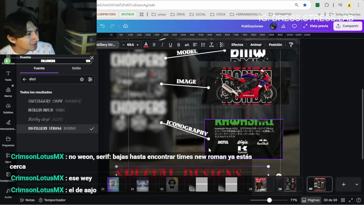Image resolution: width=364 pixels, height=205 pixels.
Task: Click zoom percentage 77%
Action: [294, 200]
